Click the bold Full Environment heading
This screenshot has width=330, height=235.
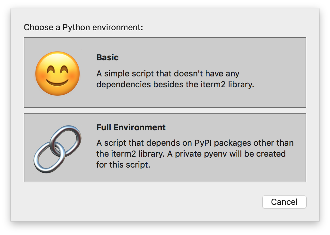pyautogui.click(x=131, y=127)
